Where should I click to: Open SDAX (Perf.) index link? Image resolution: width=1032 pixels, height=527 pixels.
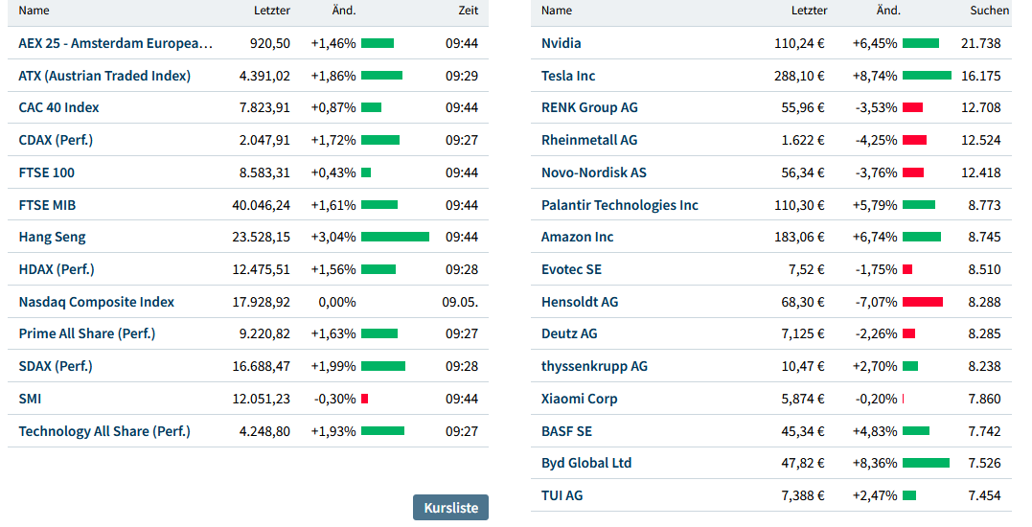(x=56, y=366)
